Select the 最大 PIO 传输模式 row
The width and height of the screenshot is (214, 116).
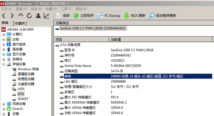click(x=136, y=97)
